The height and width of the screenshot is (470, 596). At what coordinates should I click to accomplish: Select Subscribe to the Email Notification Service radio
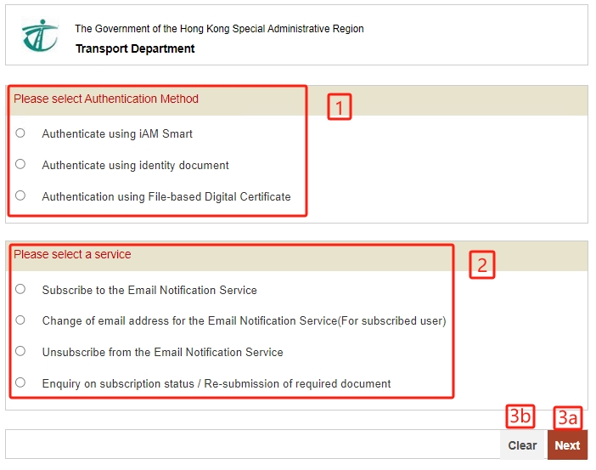pyautogui.click(x=20, y=289)
